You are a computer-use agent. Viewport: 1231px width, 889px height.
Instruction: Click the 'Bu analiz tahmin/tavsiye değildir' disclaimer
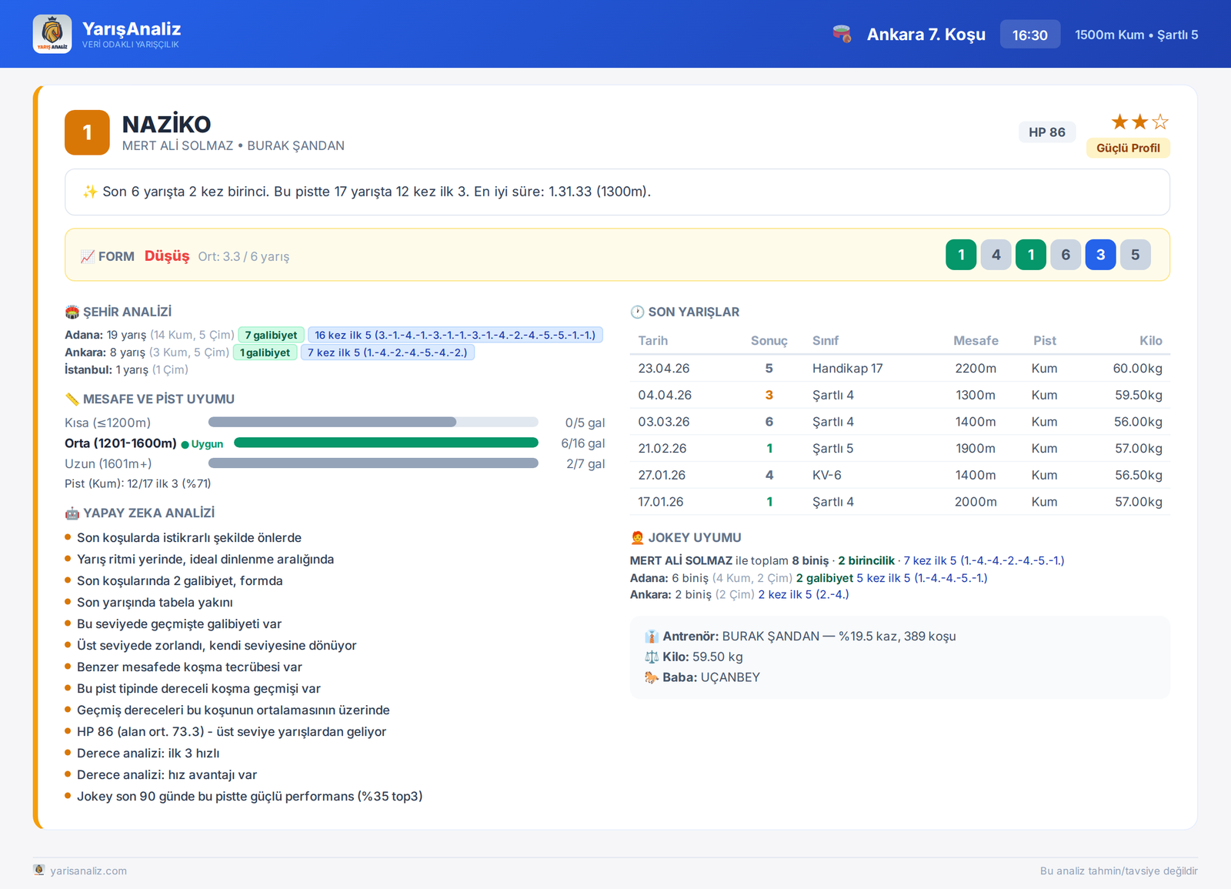[x=1119, y=871]
